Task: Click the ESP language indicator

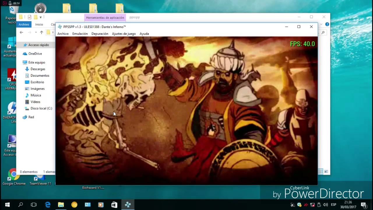Action: tap(334, 205)
